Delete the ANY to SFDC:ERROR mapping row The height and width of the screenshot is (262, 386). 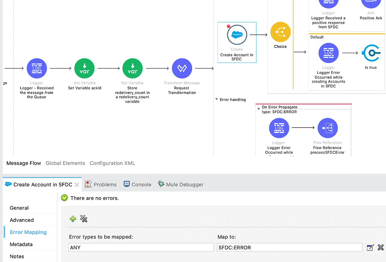[x=380, y=247]
